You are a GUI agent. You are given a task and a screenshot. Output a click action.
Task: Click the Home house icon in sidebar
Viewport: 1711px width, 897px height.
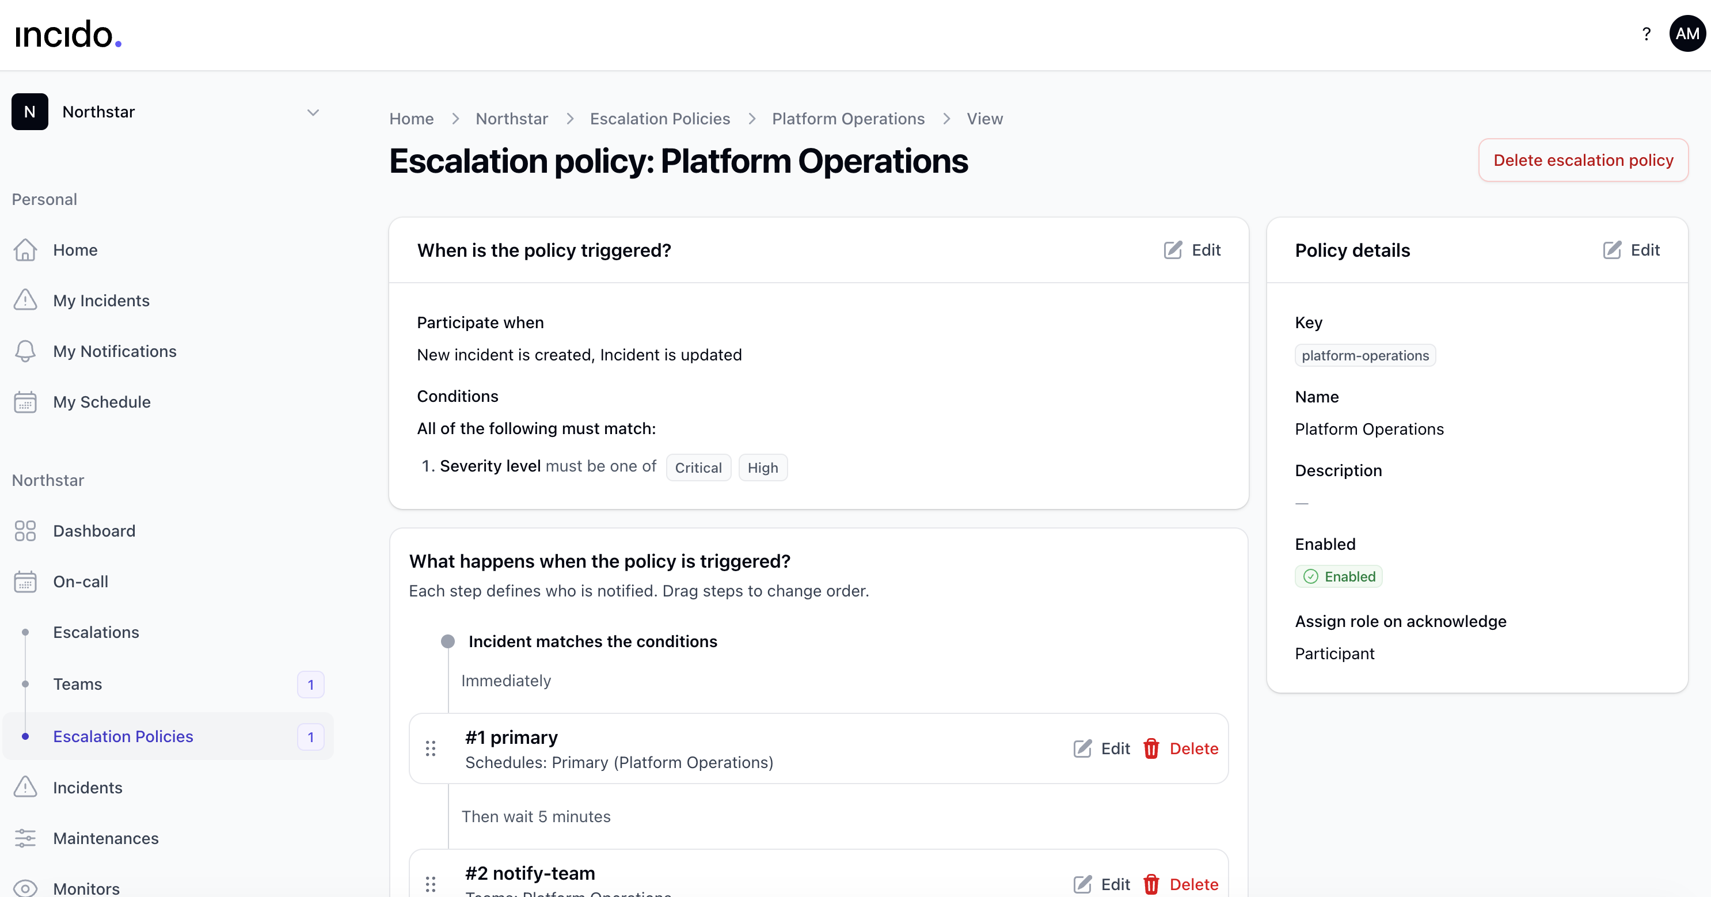[25, 250]
